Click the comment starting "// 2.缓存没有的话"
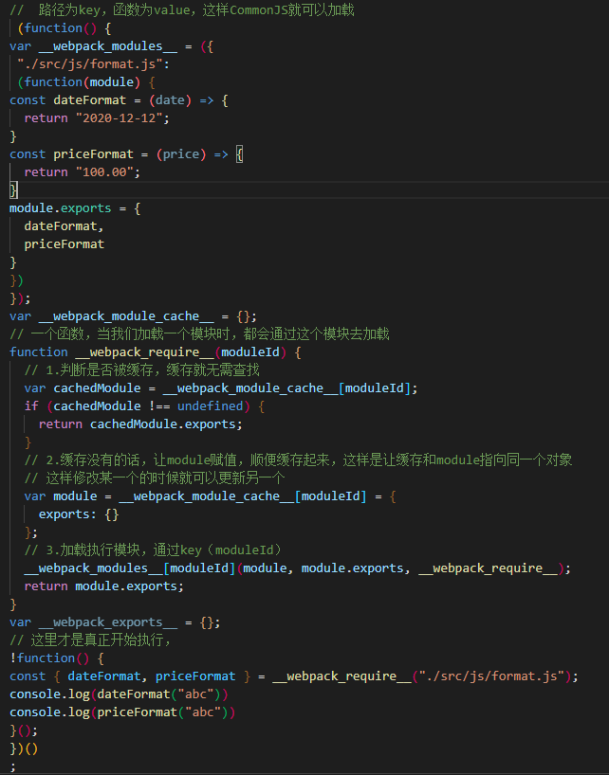The height and width of the screenshot is (775, 609). tap(298, 460)
